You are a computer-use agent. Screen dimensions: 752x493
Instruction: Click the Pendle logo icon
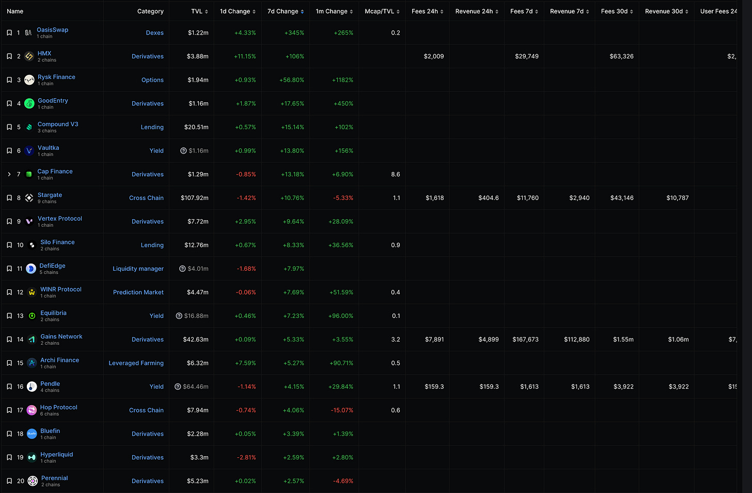point(32,387)
